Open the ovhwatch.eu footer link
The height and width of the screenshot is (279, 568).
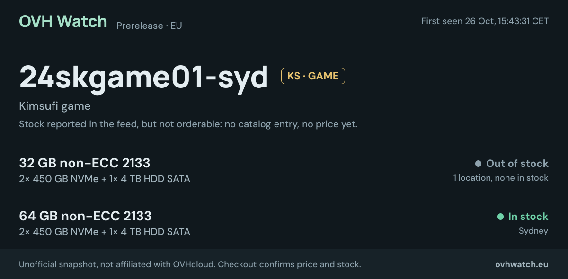click(522, 264)
